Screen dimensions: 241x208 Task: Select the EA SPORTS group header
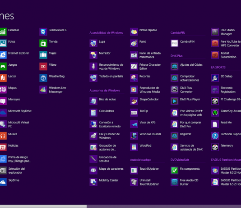click(218, 67)
